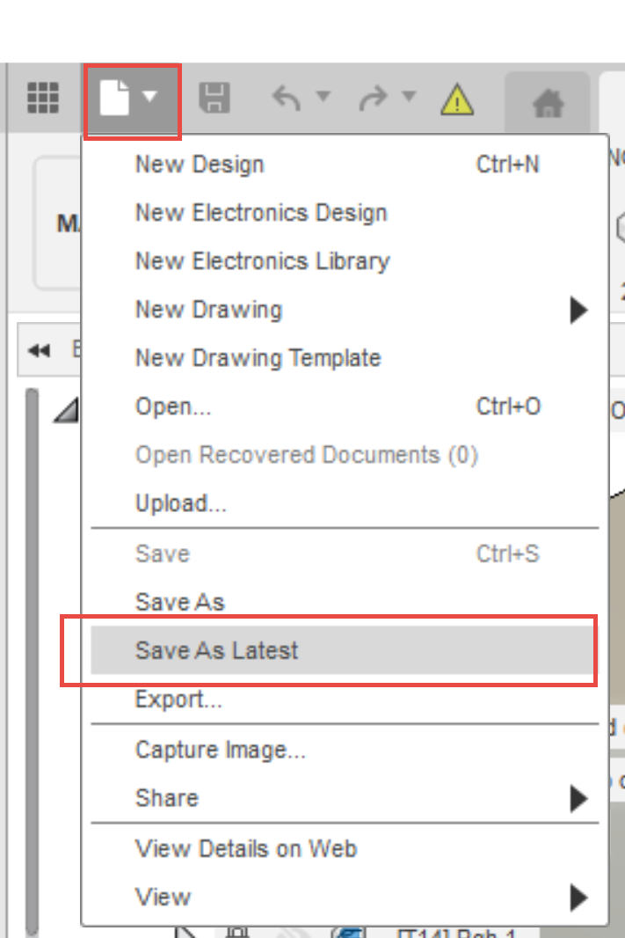Click the yellow warning triangle icon
The height and width of the screenshot is (938, 625).
click(x=457, y=99)
